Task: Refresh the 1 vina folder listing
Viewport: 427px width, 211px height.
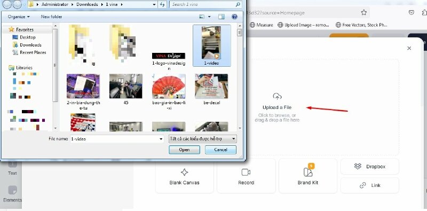Action: 163,4
